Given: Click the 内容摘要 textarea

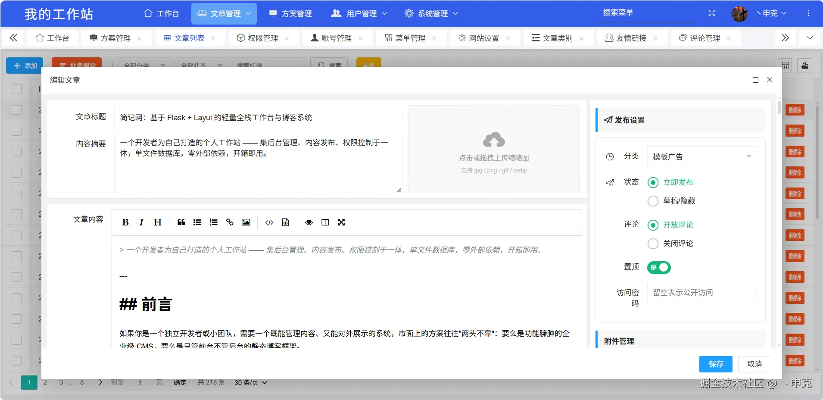Looking at the screenshot, I should [258, 163].
